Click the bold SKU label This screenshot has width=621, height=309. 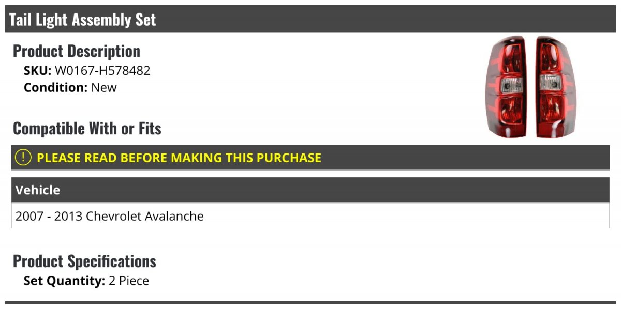point(38,70)
